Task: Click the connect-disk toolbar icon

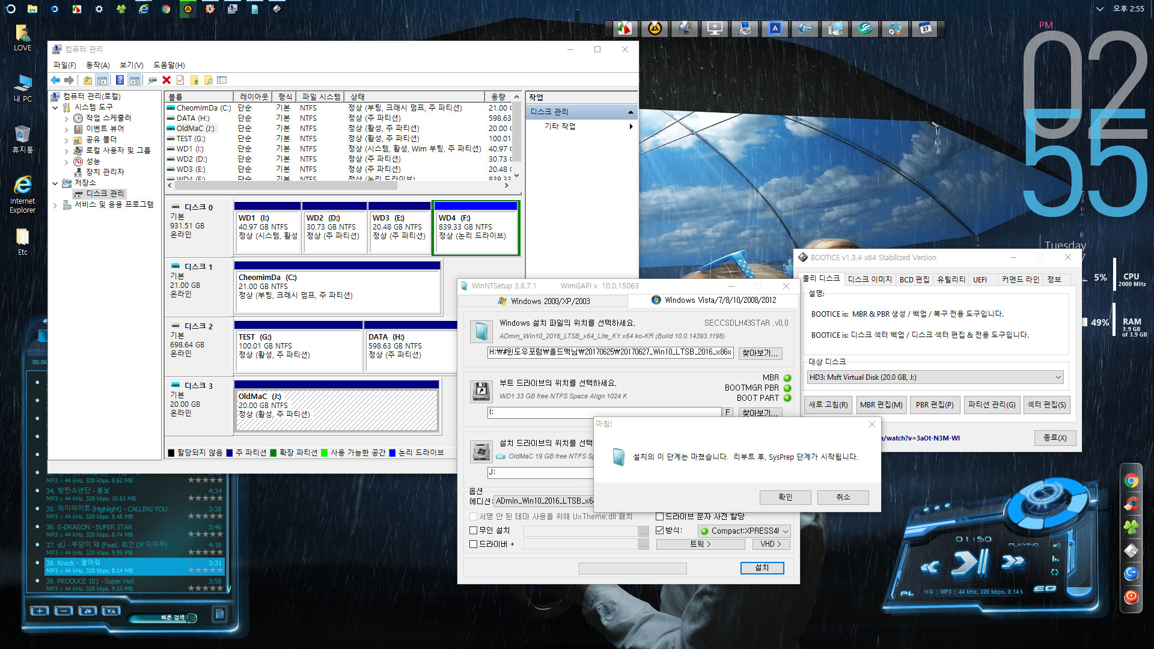Action: tap(153, 81)
